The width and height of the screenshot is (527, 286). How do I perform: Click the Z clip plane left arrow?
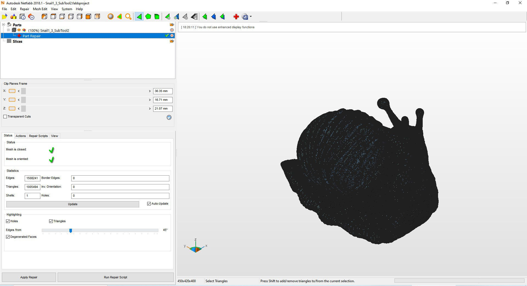(x=19, y=108)
